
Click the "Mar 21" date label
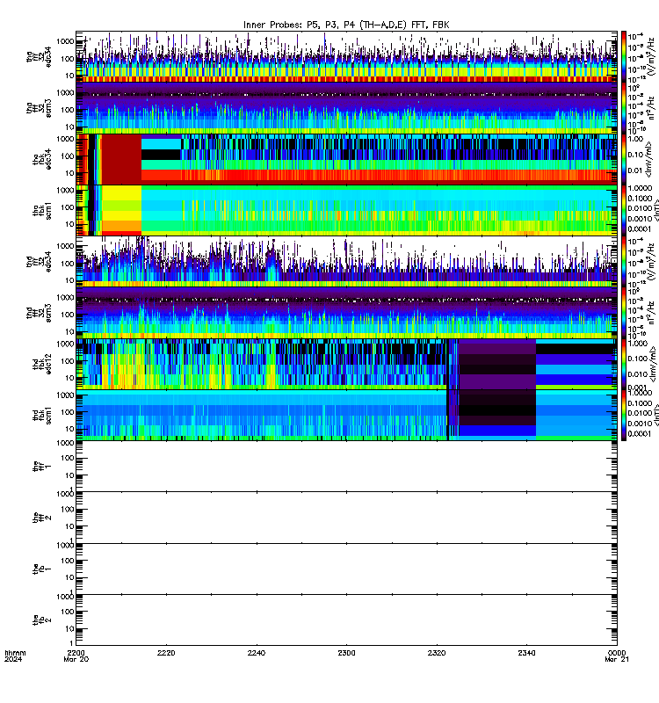coord(617,659)
